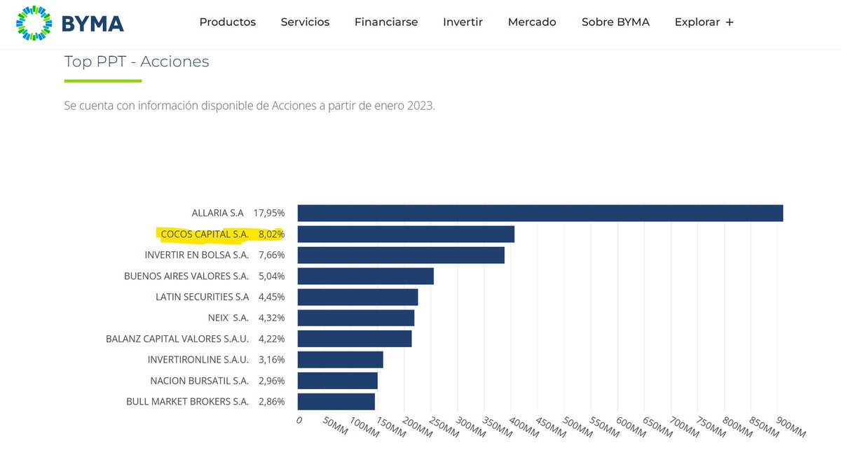Select the BULL MARKET BROKERS S.A. label
Viewport: 841px width, 476px height.
pyautogui.click(x=188, y=402)
